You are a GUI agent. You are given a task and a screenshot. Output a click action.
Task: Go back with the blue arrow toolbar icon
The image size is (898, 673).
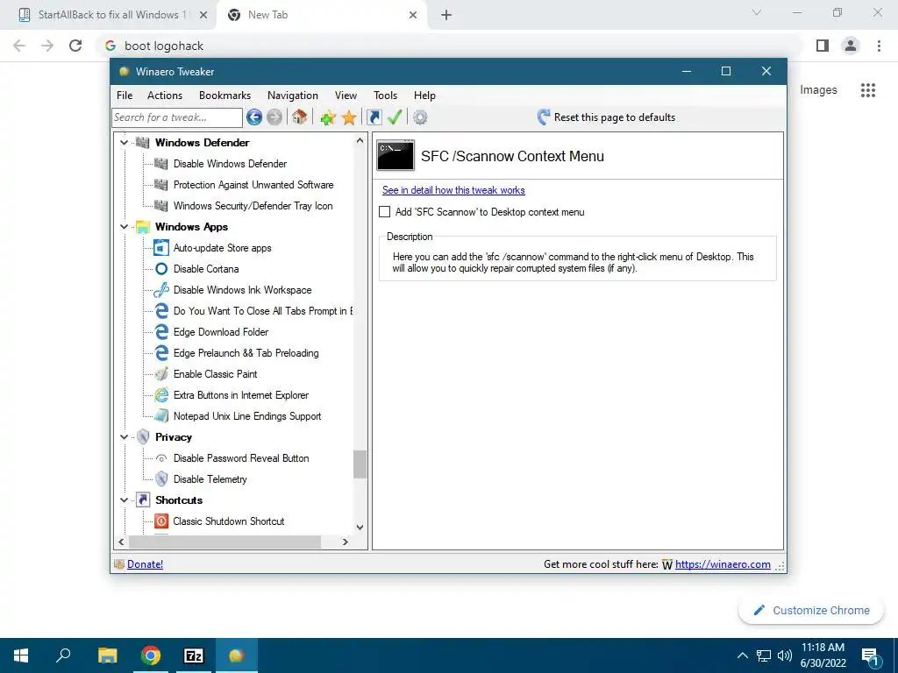[254, 117]
